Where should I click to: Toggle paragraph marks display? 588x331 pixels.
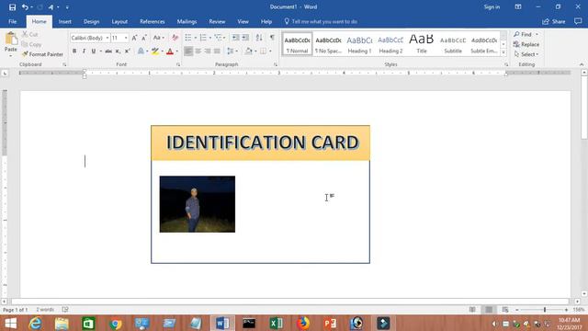[x=272, y=38]
